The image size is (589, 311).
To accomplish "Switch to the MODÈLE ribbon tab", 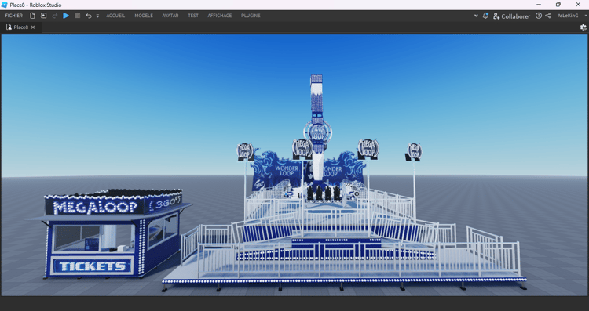I will pyautogui.click(x=144, y=16).
